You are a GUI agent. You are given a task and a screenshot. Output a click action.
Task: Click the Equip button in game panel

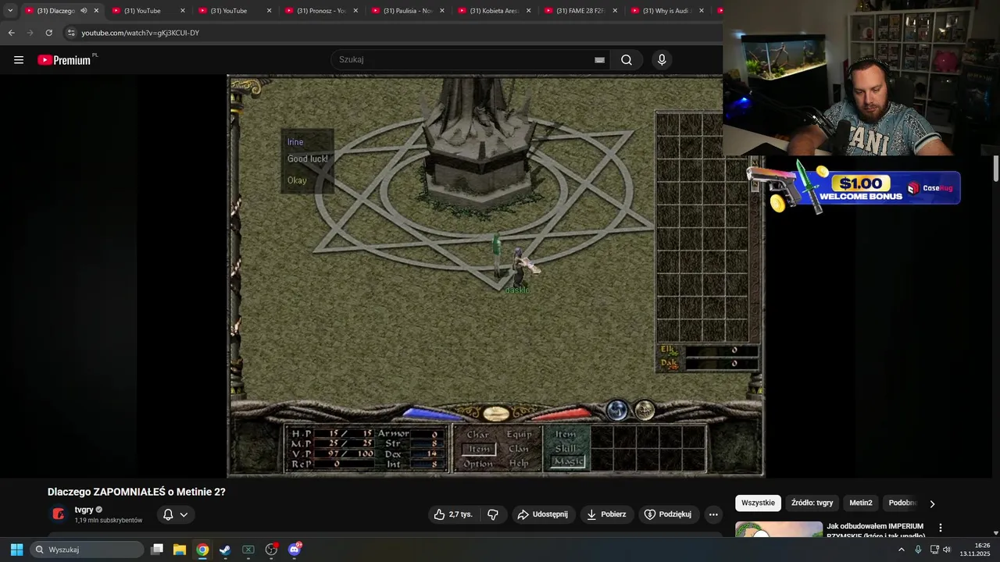[519, 435]
